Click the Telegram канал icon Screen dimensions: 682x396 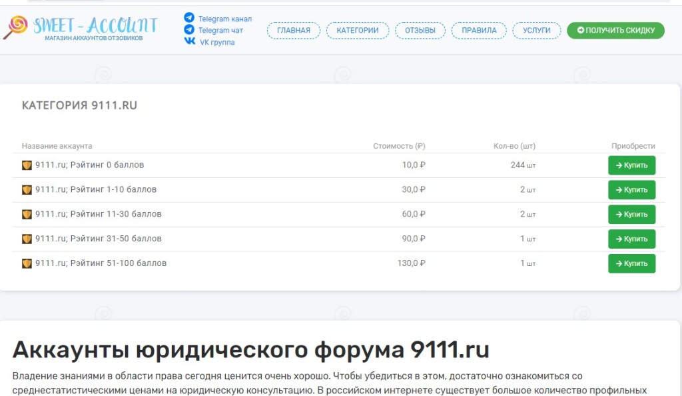point(189,18)
